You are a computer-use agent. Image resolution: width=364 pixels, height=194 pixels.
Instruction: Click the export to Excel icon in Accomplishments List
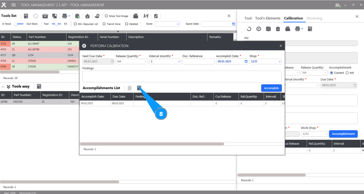(139, 88)
